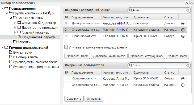Focus the Поиск field for selected users
Screen dimensions: 194x105
point(159,65)
